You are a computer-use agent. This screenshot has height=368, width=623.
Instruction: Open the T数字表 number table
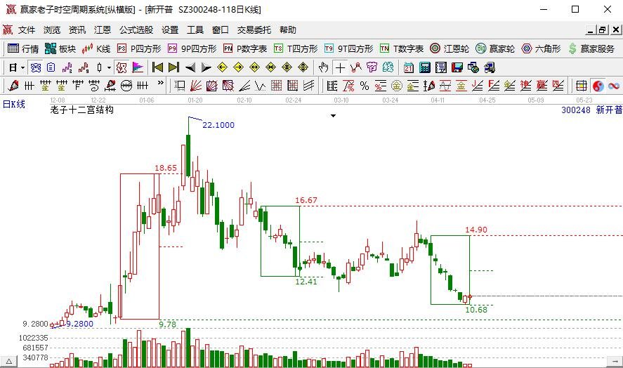click(x=401, y=48)
